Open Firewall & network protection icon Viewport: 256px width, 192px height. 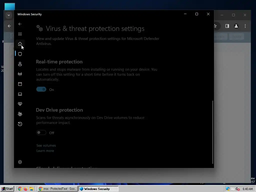pyautogui.click(x=20, y=74)
